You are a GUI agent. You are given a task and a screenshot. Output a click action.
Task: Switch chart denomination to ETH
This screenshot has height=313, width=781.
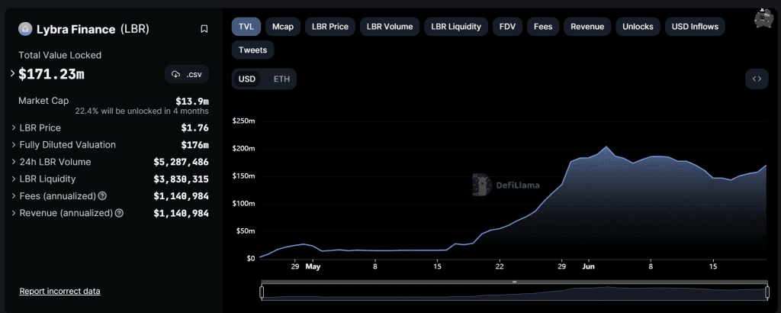click(x=281, y=79)
